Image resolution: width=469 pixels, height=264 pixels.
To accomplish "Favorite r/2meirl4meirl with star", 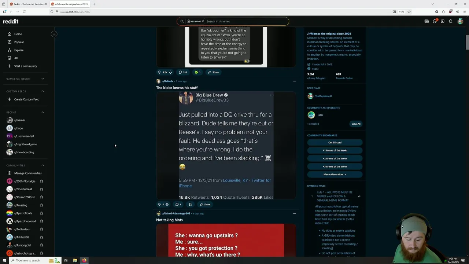I will tap(41, 189).
